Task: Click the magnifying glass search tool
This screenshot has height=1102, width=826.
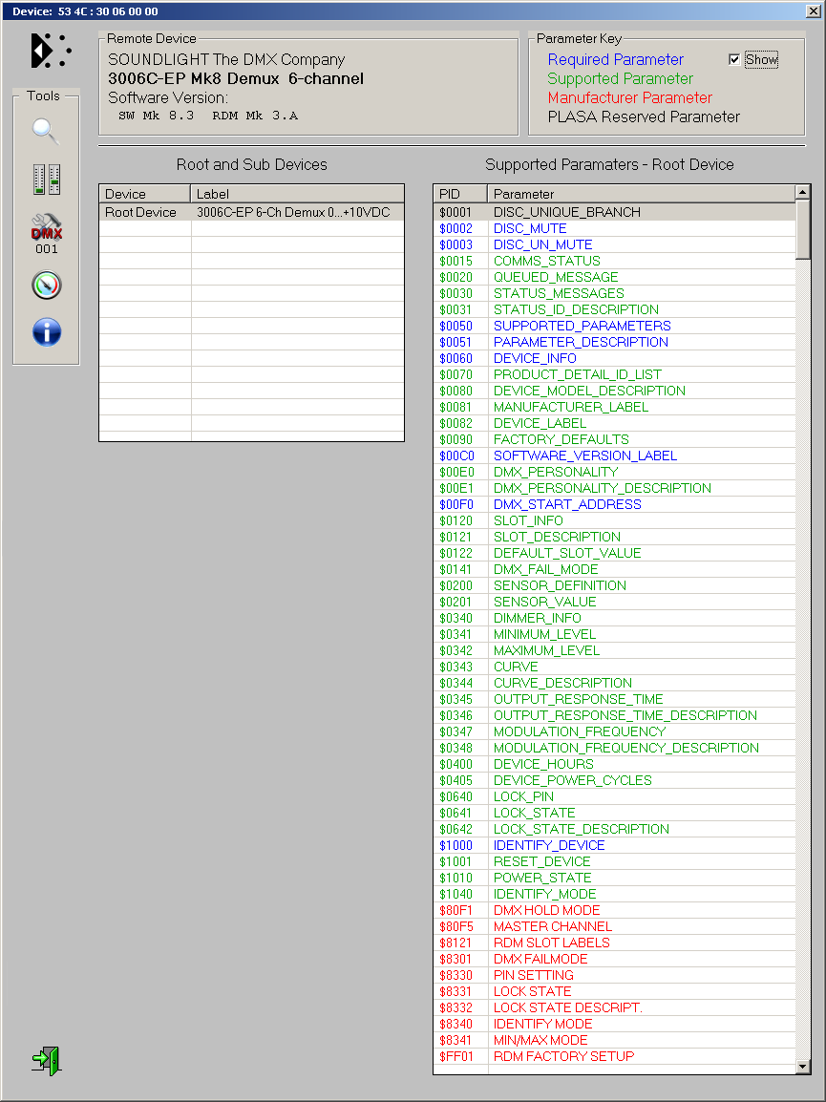Action: click(x=46, y=131)
